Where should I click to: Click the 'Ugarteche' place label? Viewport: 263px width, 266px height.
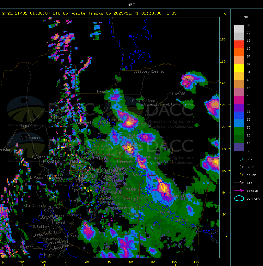pyautogui.click(x=78, y=200)
